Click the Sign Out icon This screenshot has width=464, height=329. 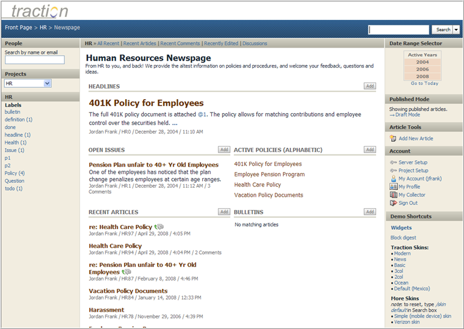coord(393,203)
